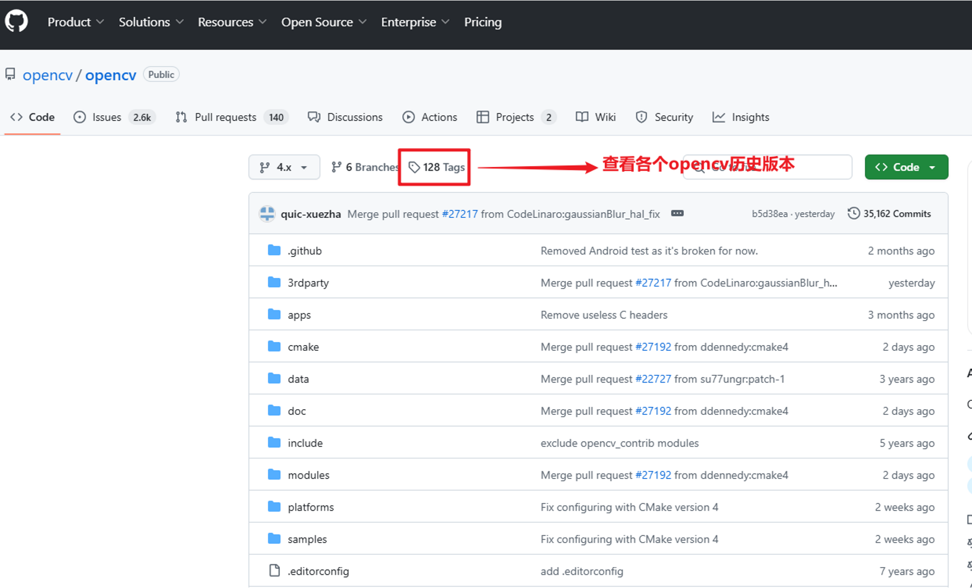The width and height of the screenshot is (972, 588).
Task: Click the GitHub octocat logo
Action: pos(16,22)
